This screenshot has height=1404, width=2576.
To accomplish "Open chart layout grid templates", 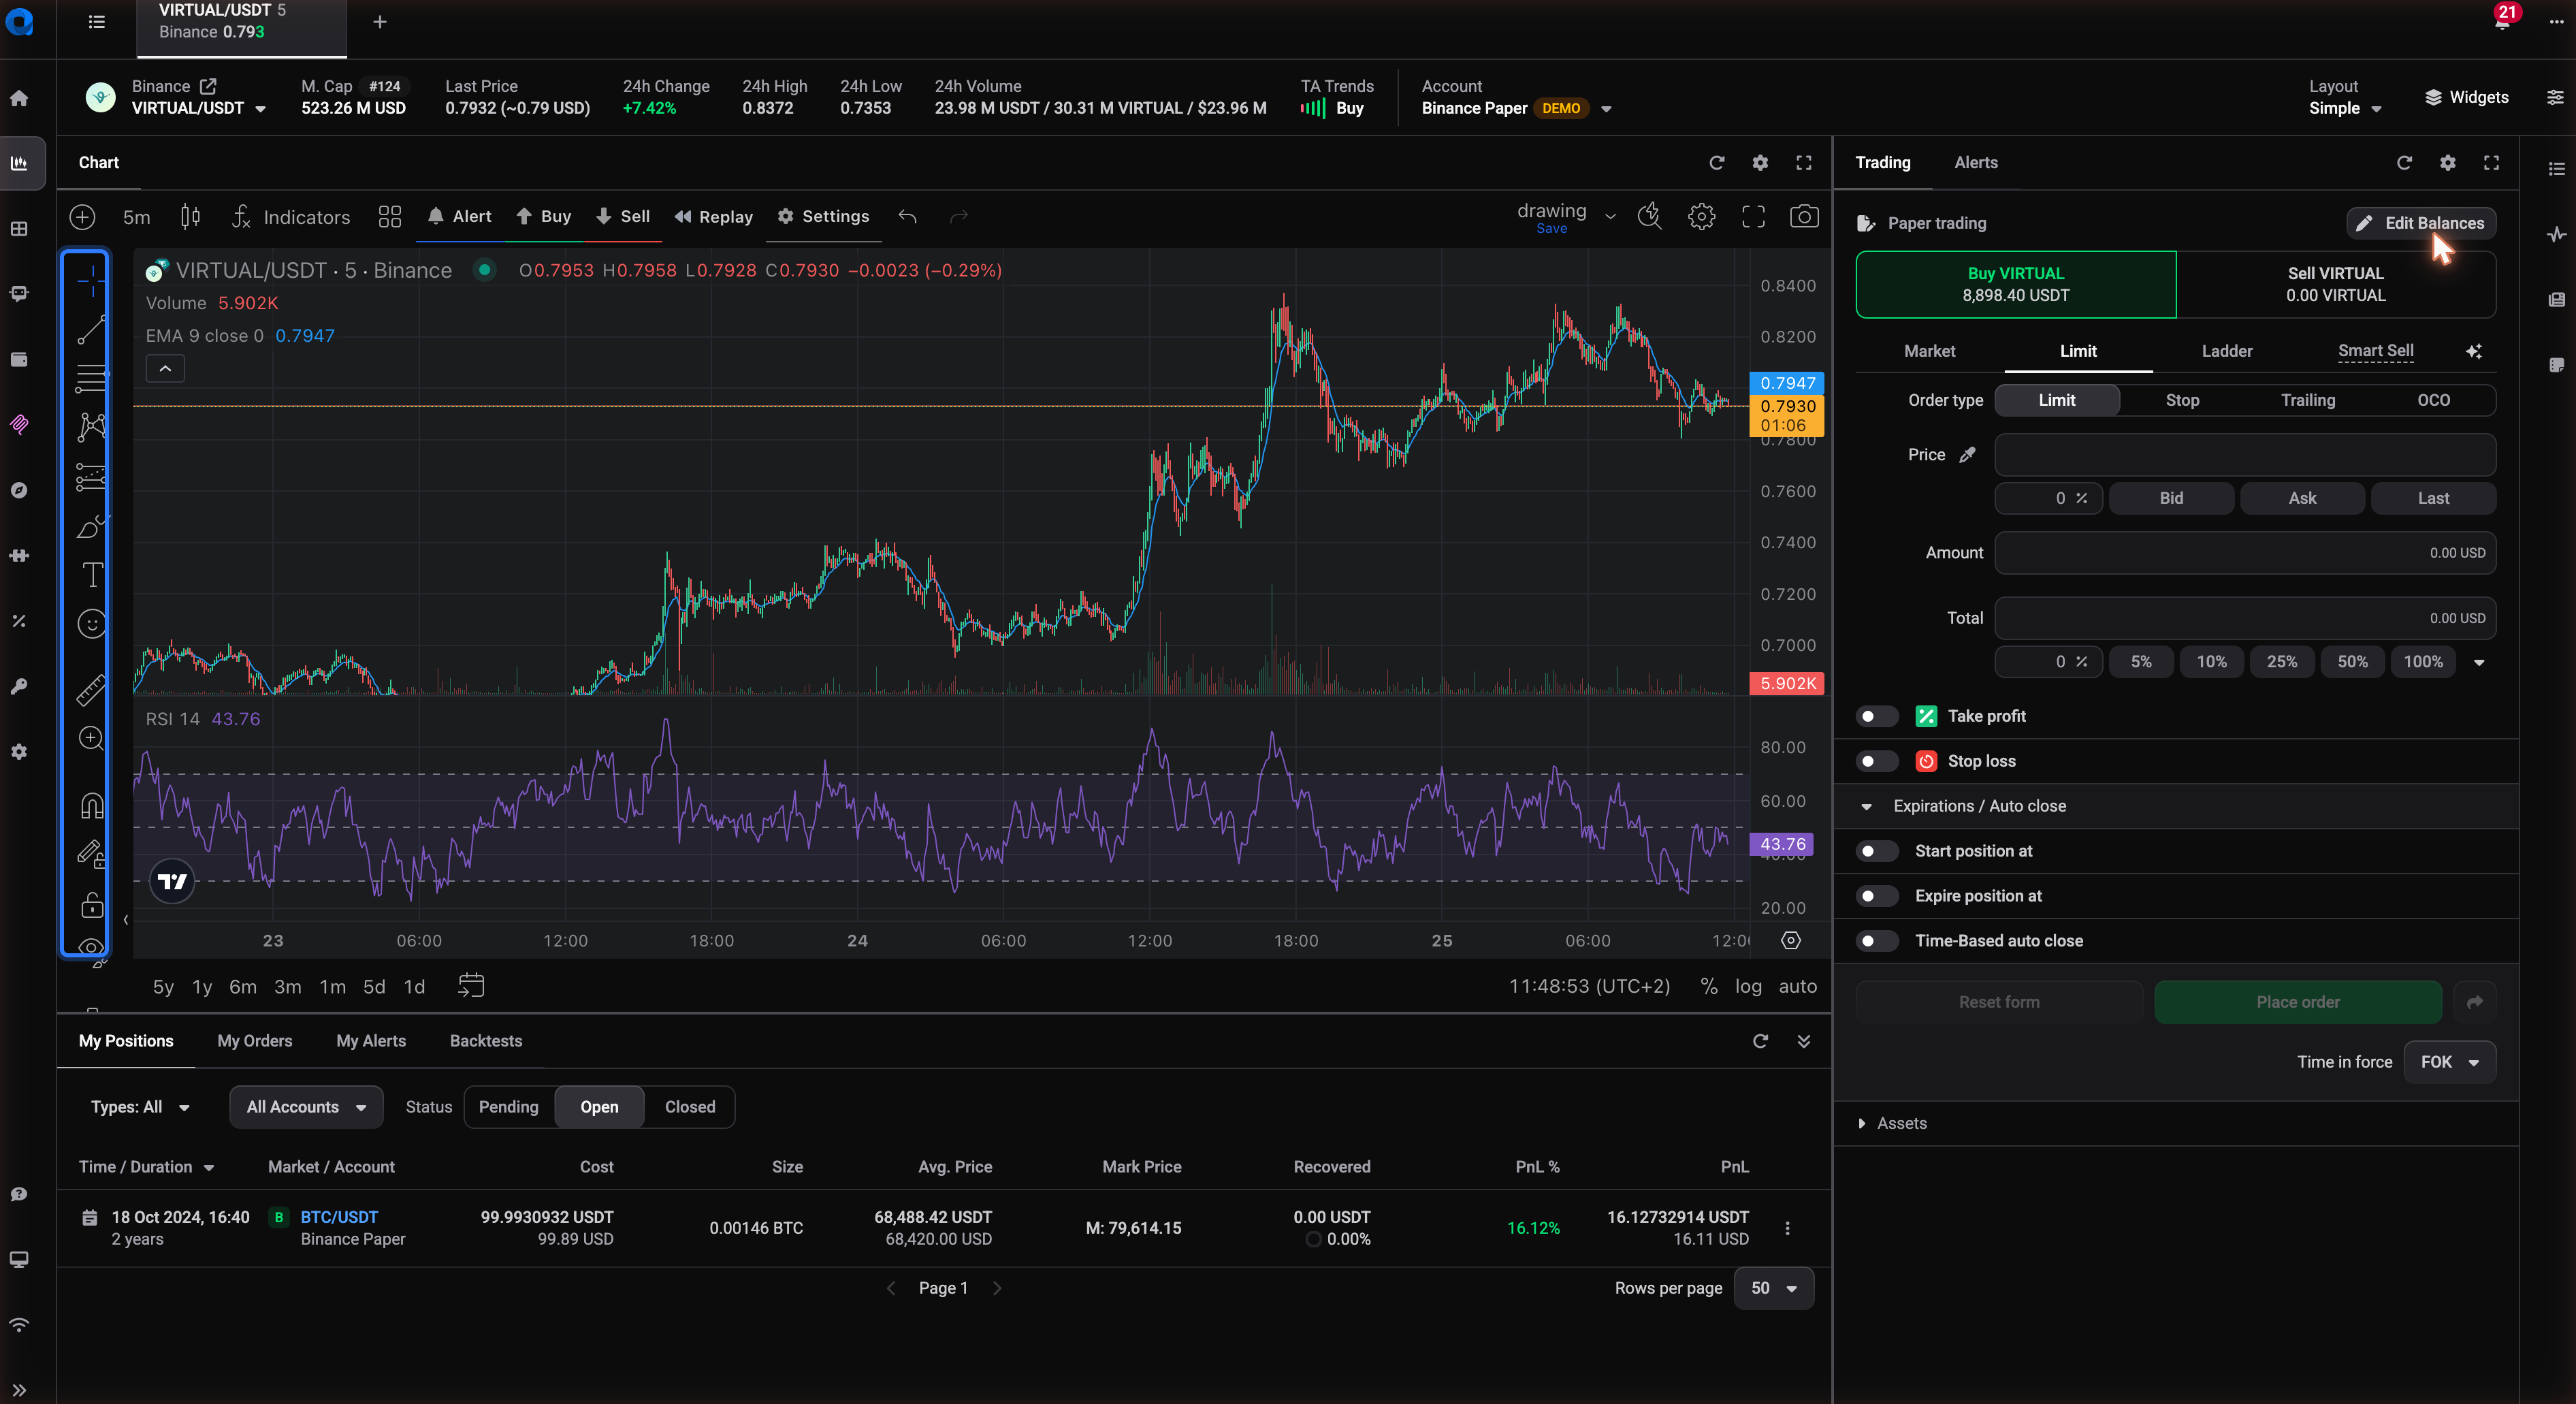I will point(389,217).
